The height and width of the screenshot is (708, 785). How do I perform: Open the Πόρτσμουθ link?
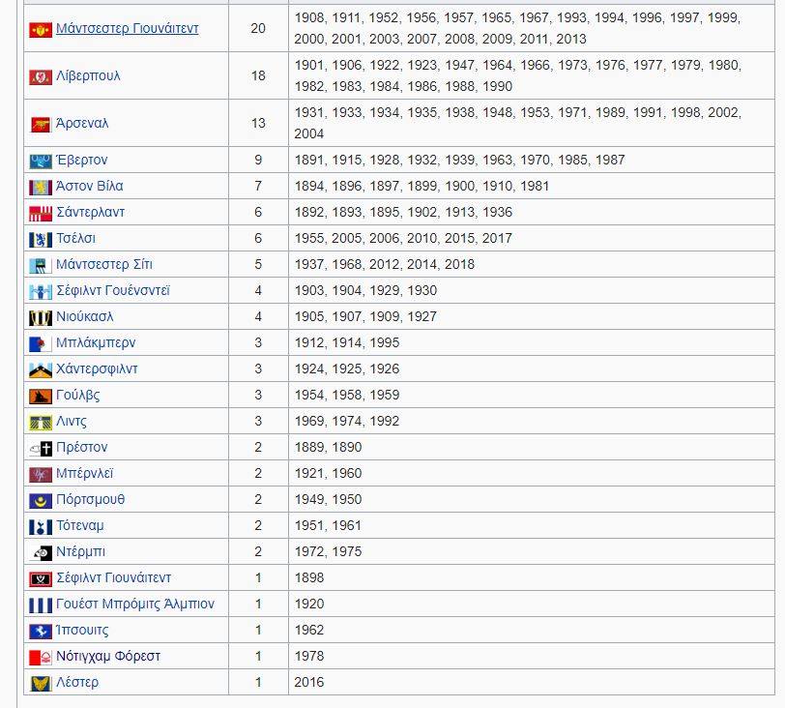click(x=91, y=499)
